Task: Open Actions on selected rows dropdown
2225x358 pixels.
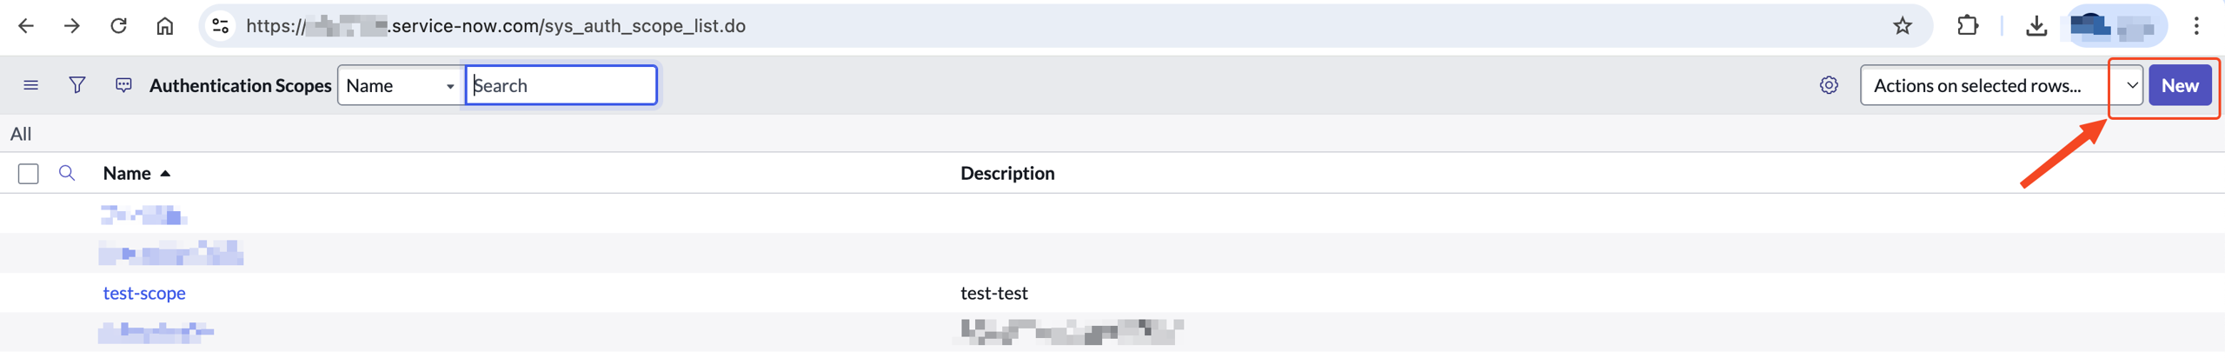Action: (2001, 85)
